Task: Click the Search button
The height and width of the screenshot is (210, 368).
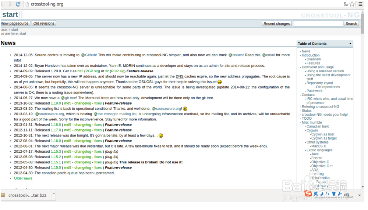Action: tap(351, 23)
